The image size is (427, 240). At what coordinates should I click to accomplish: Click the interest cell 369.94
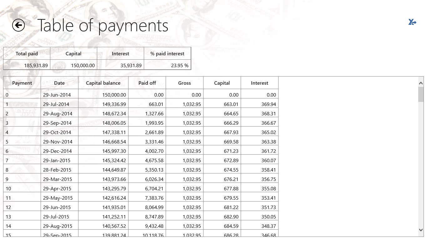pyautogui.click(x=269, y=104)
